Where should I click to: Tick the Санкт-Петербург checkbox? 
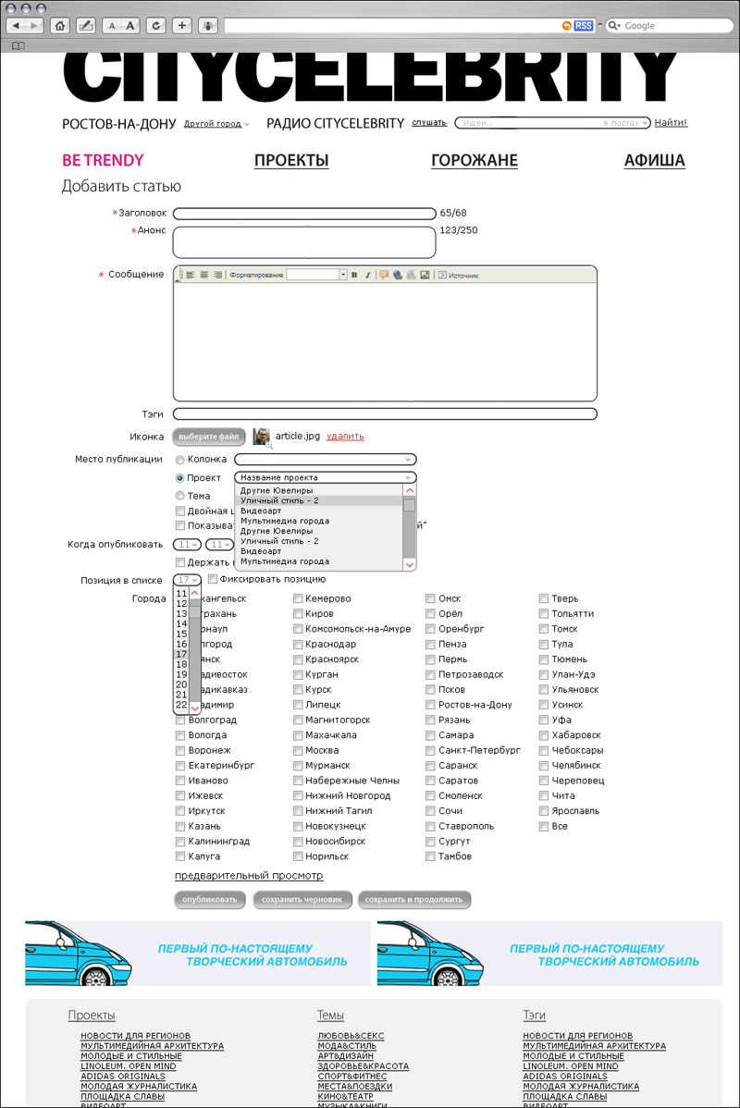(x=430, y=750)
